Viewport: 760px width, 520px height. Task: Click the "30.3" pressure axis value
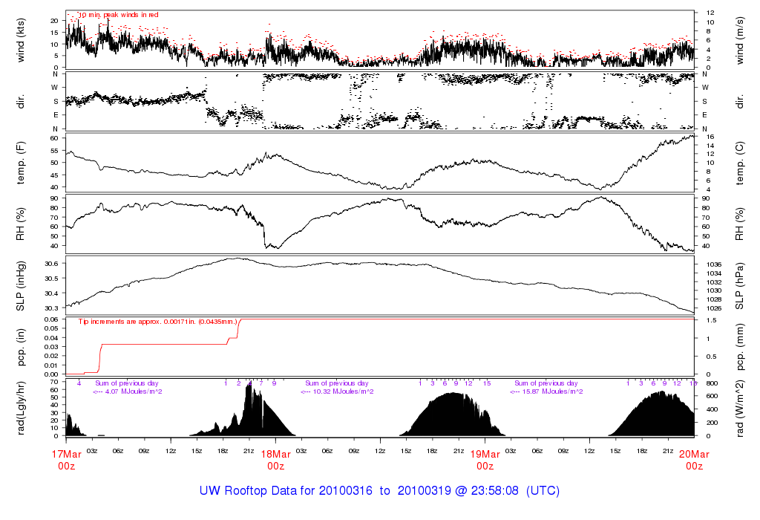pos(51,308)
